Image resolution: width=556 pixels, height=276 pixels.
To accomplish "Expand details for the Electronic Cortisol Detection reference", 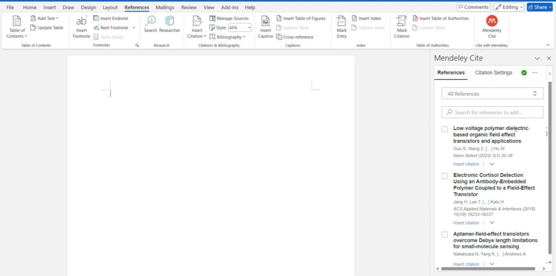I will point(492,223).
